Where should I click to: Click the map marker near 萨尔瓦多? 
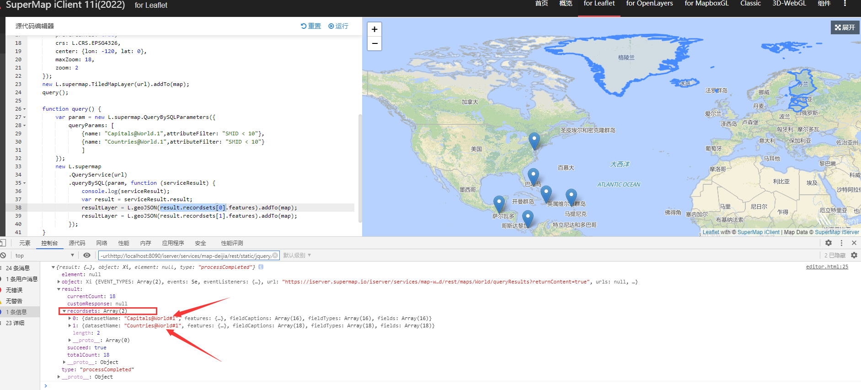coord(499,204)
